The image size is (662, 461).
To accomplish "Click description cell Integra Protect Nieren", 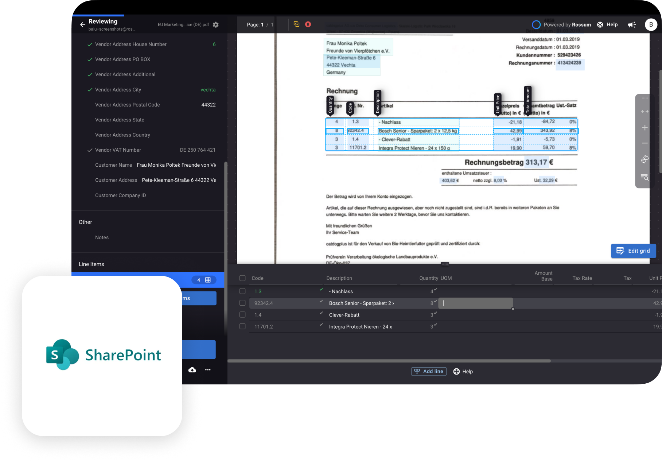I will [x=361, y=327].
